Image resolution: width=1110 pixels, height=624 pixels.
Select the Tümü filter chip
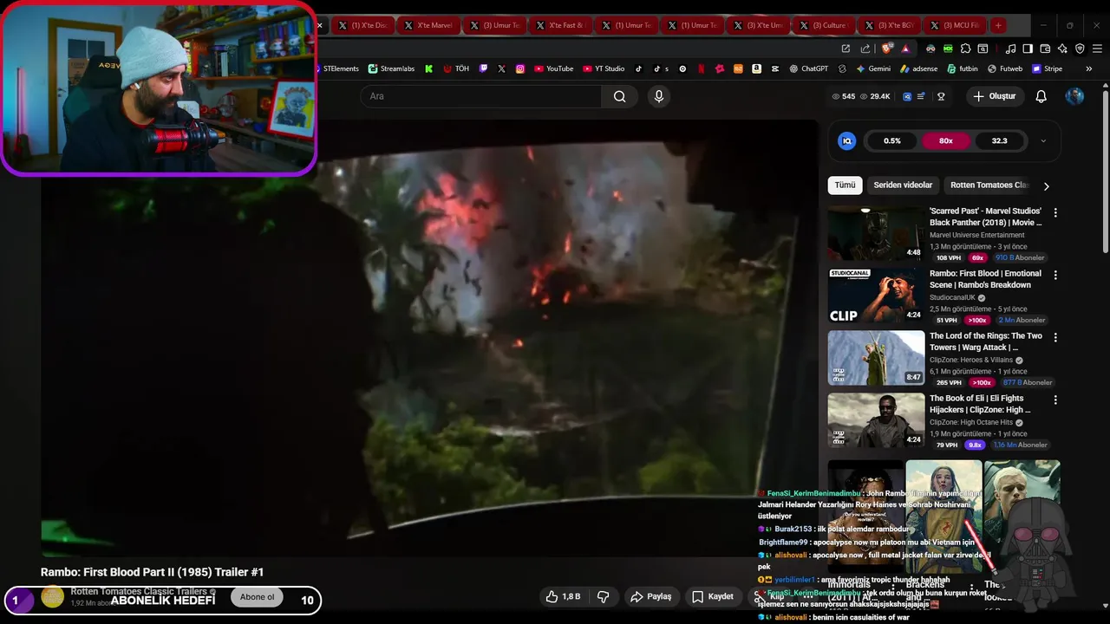[845, 185]
